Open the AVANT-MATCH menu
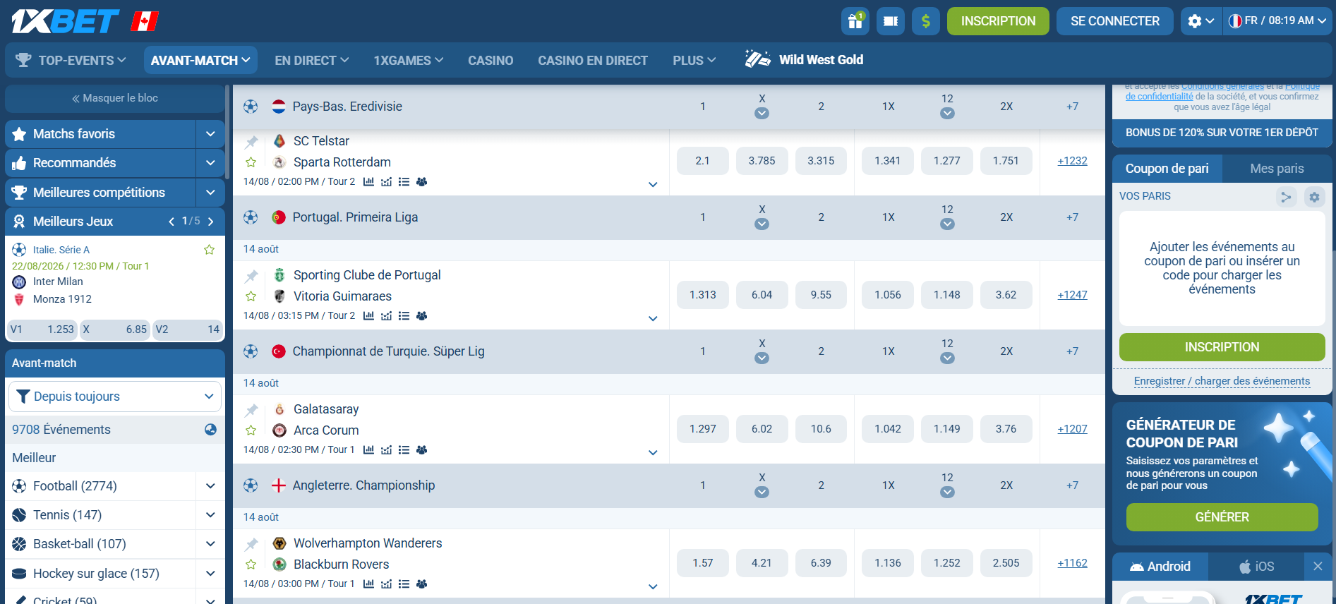Viewport: 1336px width, 604px height. (200, 61)
